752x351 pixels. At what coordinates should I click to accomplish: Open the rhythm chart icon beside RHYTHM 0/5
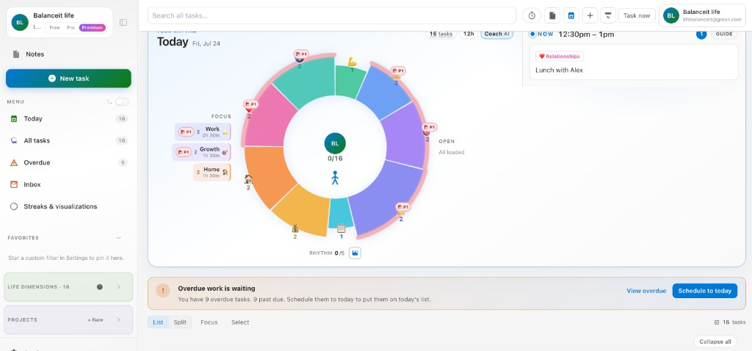[x=355, y=253]
